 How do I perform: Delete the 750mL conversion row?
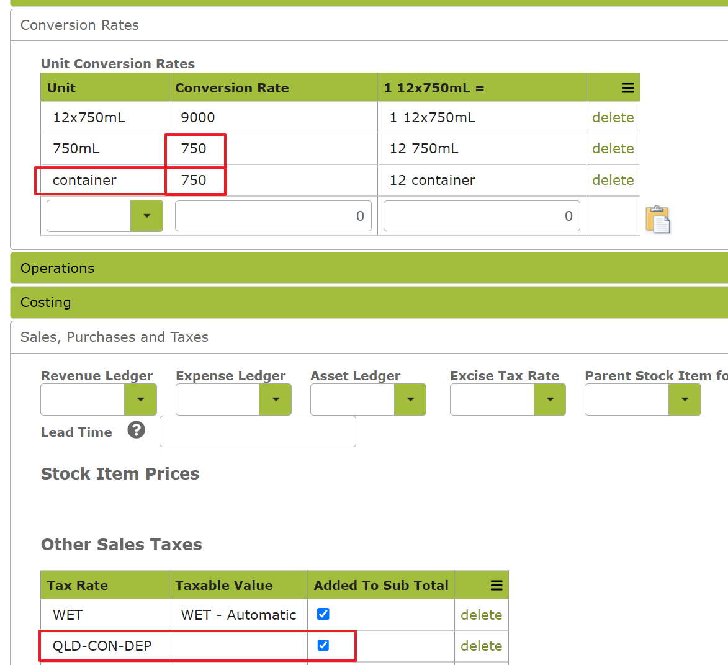point(613,148)
